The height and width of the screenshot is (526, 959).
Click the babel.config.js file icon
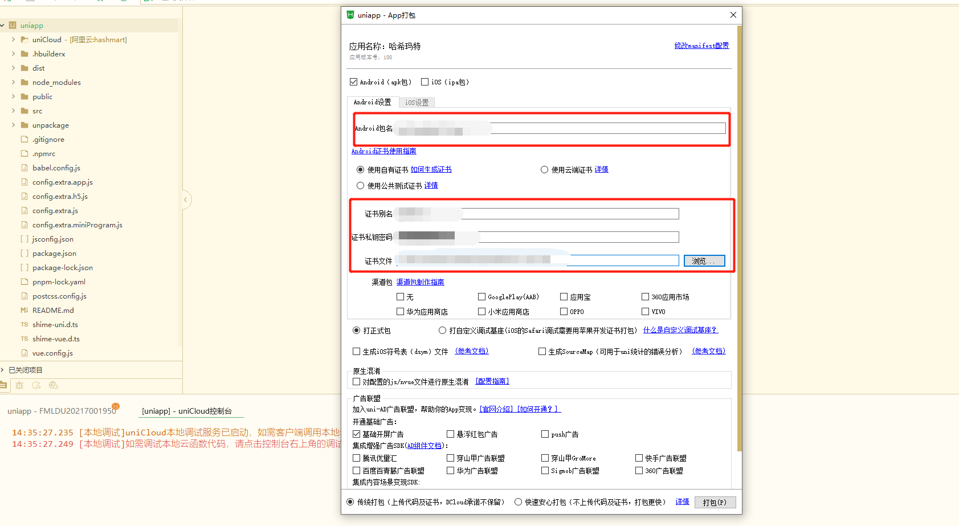tap(25, 168)
